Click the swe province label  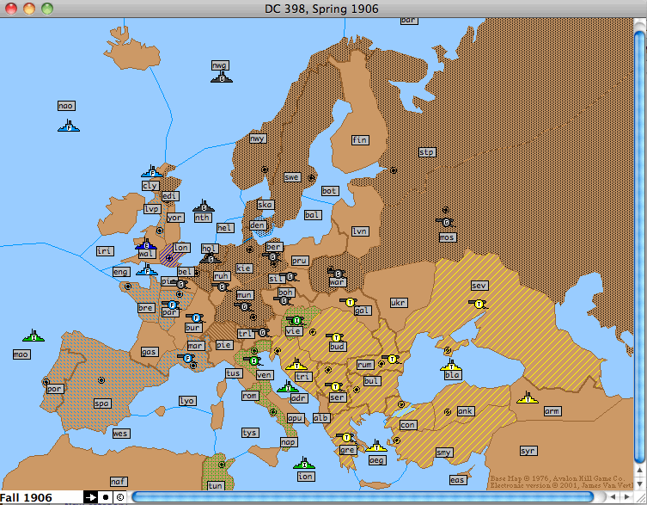[291, 177]
